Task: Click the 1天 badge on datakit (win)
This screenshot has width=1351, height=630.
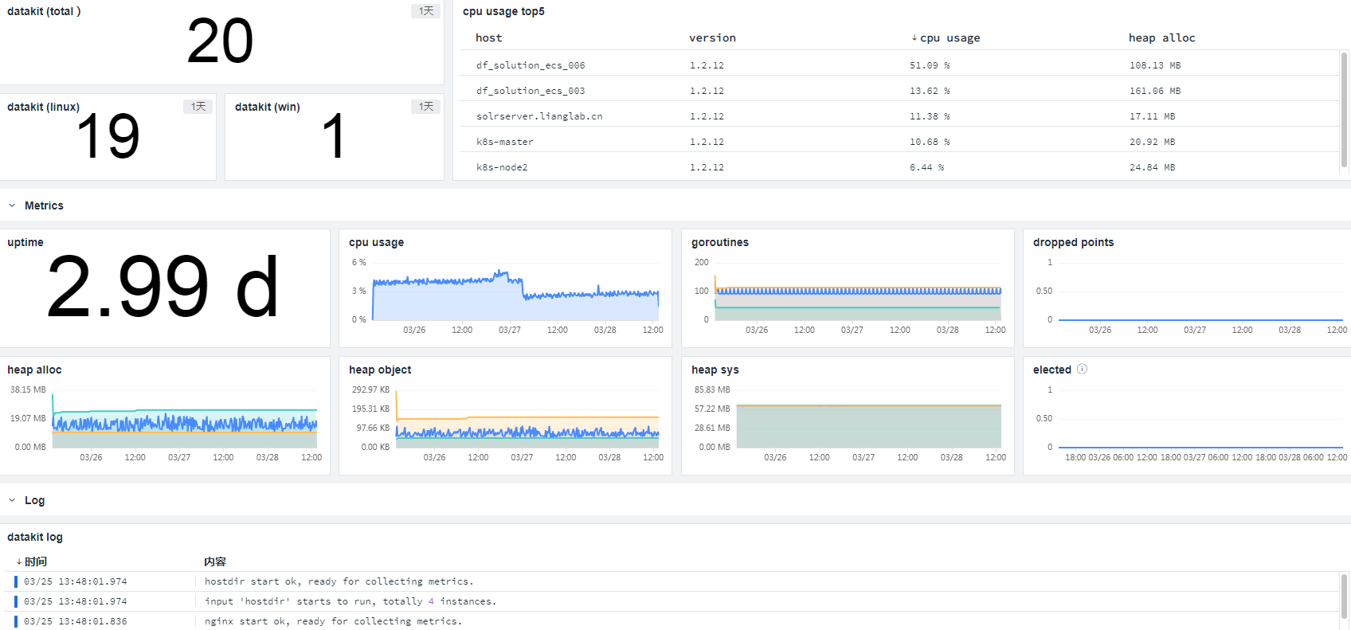Action: (x=426, y=107)
